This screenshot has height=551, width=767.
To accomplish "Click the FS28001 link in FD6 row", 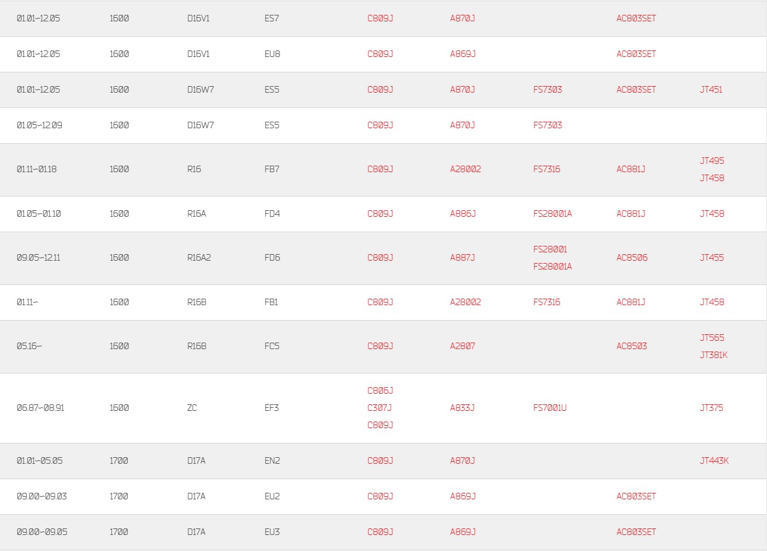I will click(x=550, y=249).
